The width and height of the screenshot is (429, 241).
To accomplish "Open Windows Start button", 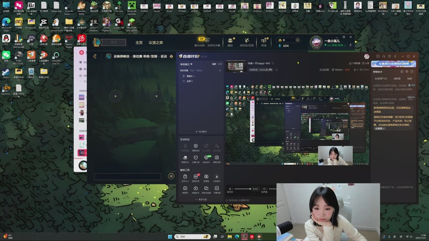I will pos(169,237).
